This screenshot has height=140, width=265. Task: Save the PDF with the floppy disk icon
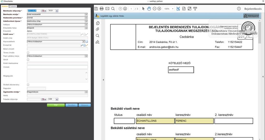coord(96,9)
